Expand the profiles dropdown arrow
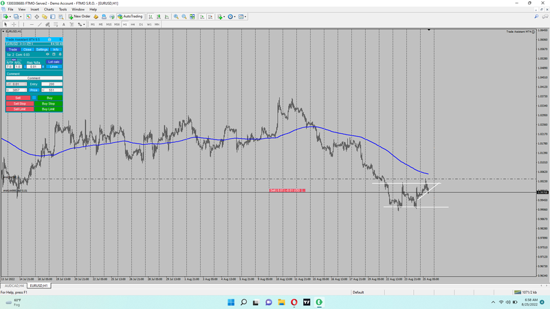This screenshot has width=550, height=309. tap(21, 16)
